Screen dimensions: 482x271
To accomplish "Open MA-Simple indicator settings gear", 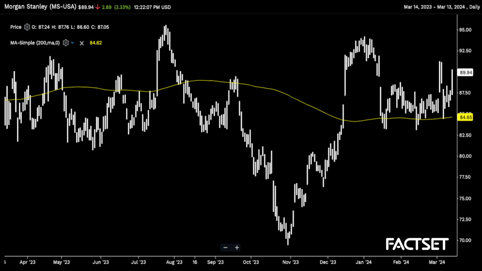I will pos(66,43).
